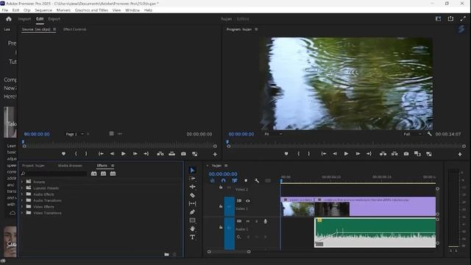Filter effects by Accelerated Effects icon
471x265 pixels.
tap(94, 174)
